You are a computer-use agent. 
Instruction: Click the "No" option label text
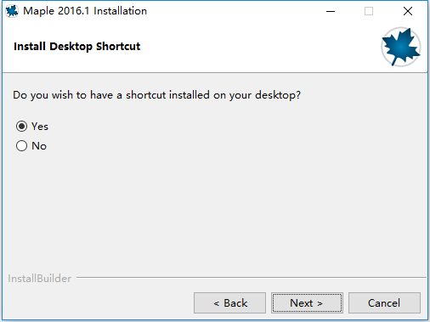pos(39,146)
